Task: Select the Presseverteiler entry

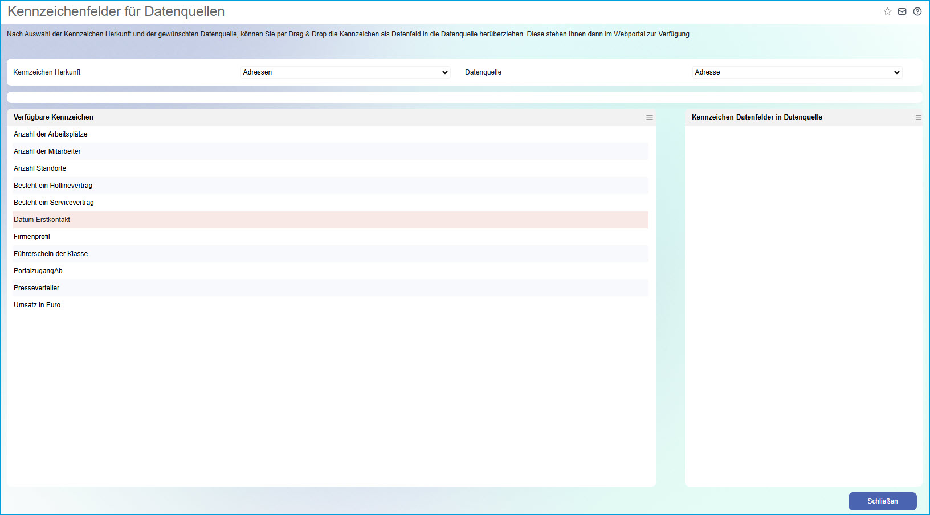Action: point(36,288)
